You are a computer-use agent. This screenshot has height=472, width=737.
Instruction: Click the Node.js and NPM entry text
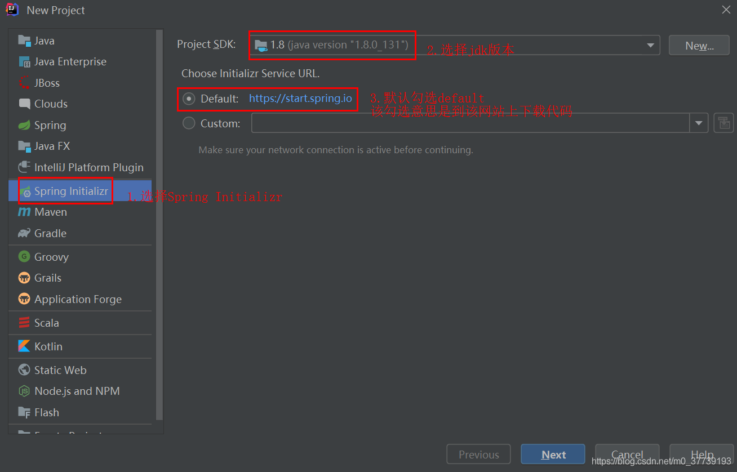tap(77, 391)
